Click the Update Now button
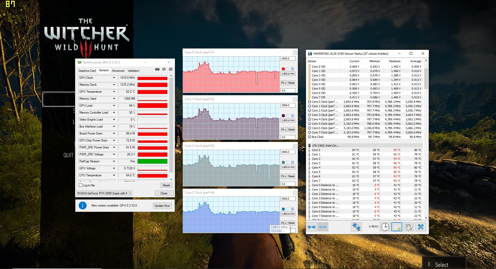 162,206
